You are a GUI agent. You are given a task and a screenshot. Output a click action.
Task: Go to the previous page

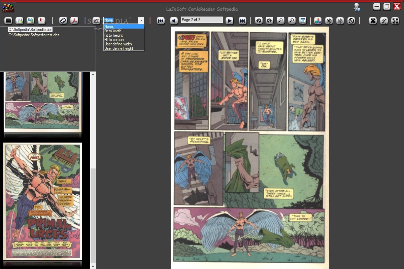(x=174, y=21)
